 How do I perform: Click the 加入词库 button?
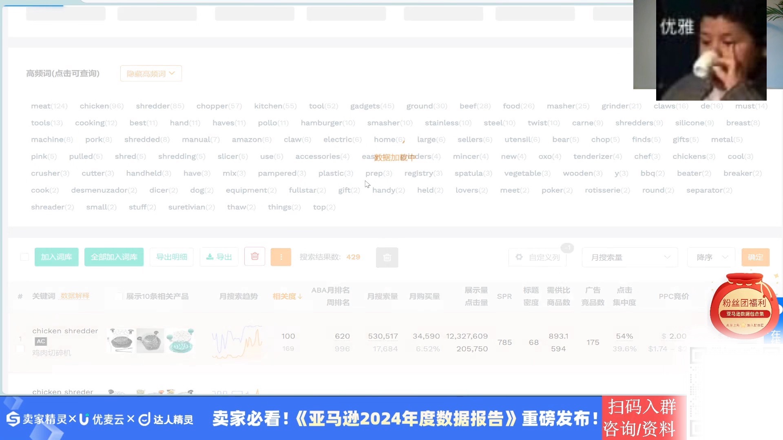(56, 257)
